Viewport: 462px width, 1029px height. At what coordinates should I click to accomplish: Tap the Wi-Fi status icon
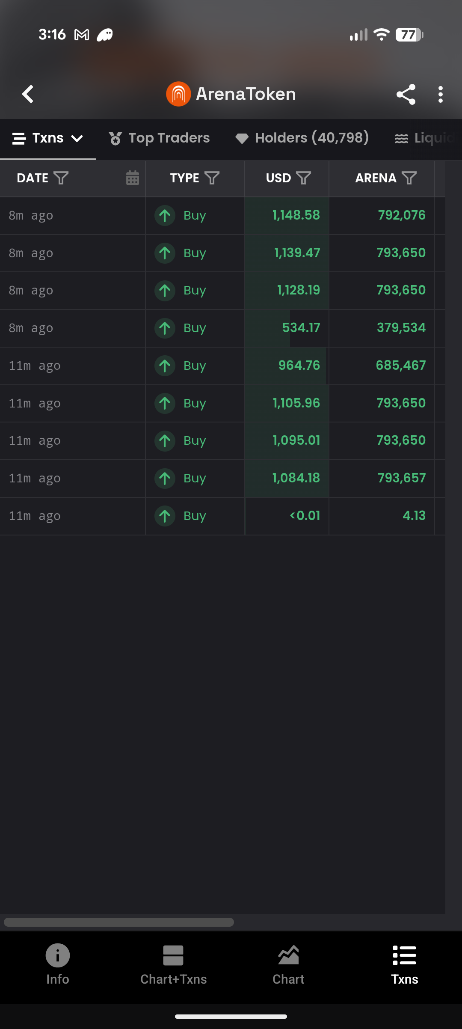(x=381, y=35)
